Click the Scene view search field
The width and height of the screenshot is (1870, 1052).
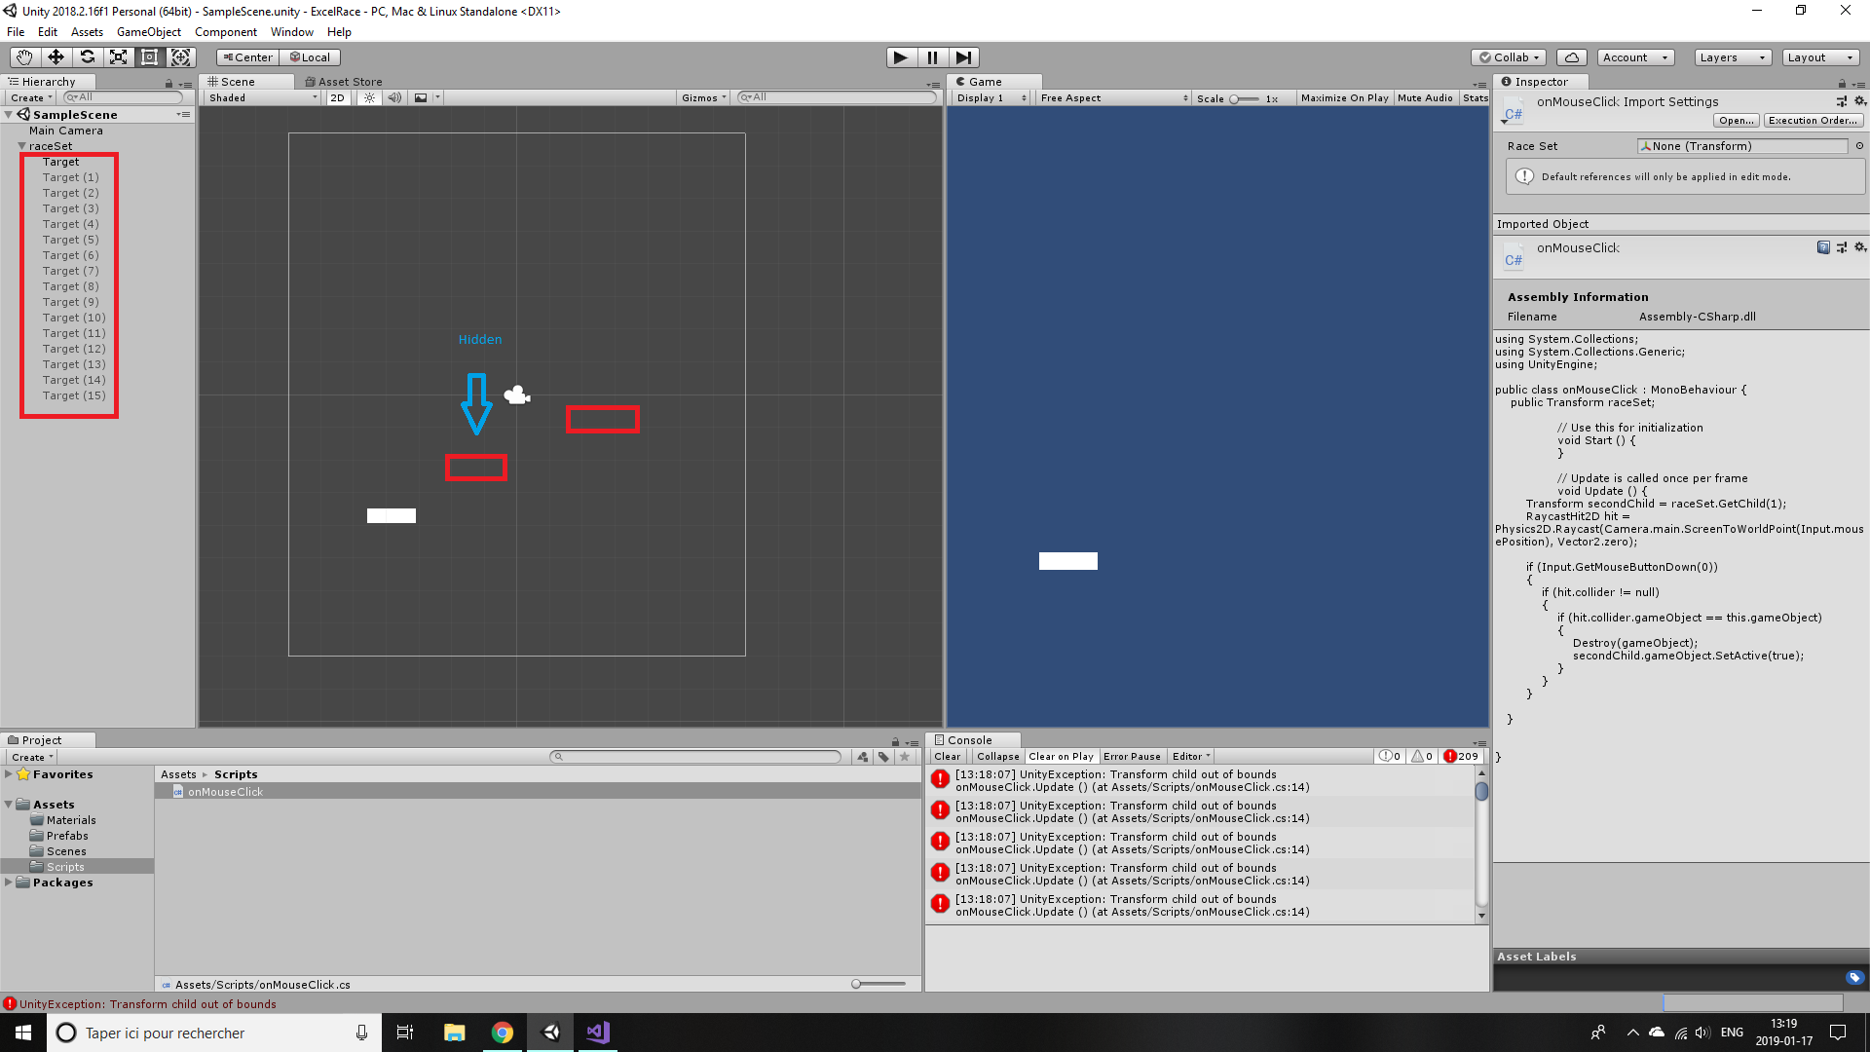[x=837, y=97]
